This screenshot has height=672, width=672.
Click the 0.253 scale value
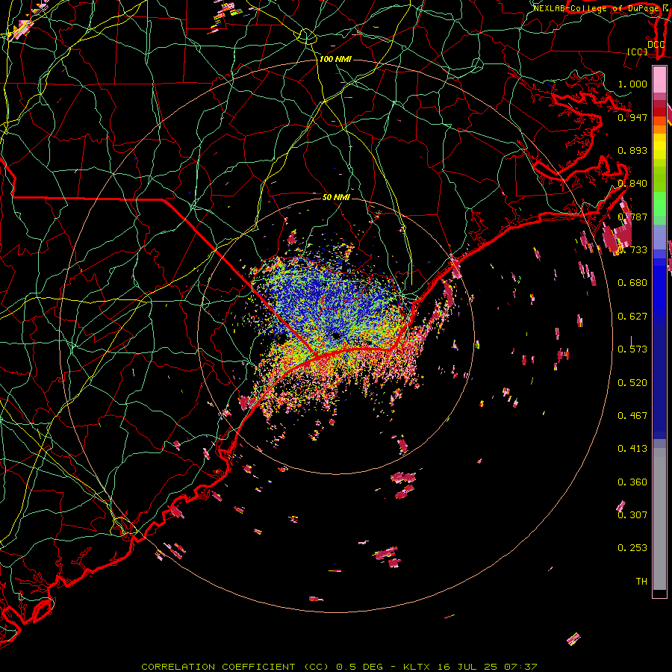(x=632, y=548)
